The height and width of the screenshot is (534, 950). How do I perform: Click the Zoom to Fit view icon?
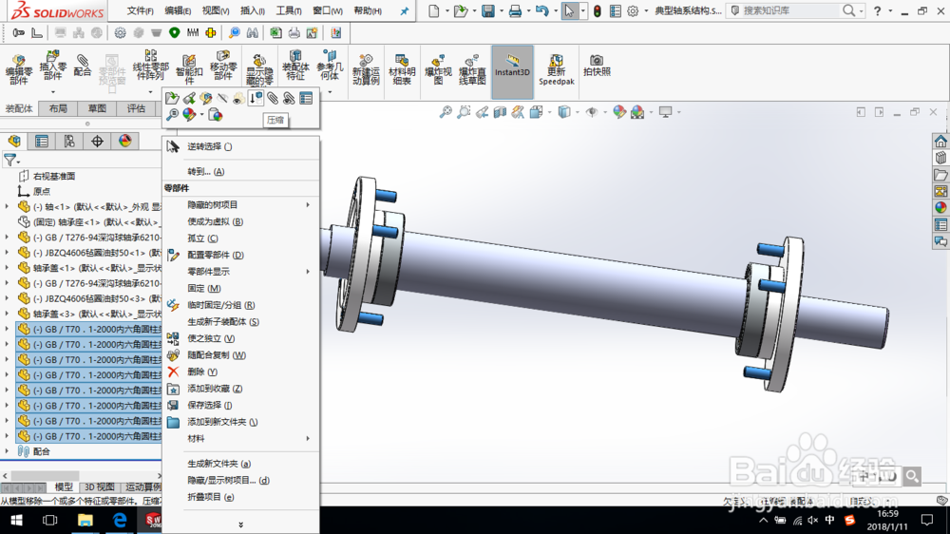(446, 112)
